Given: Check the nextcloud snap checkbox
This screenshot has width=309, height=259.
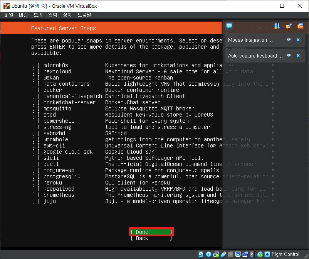Looking at the screenshot, I should tap(36, 71).
